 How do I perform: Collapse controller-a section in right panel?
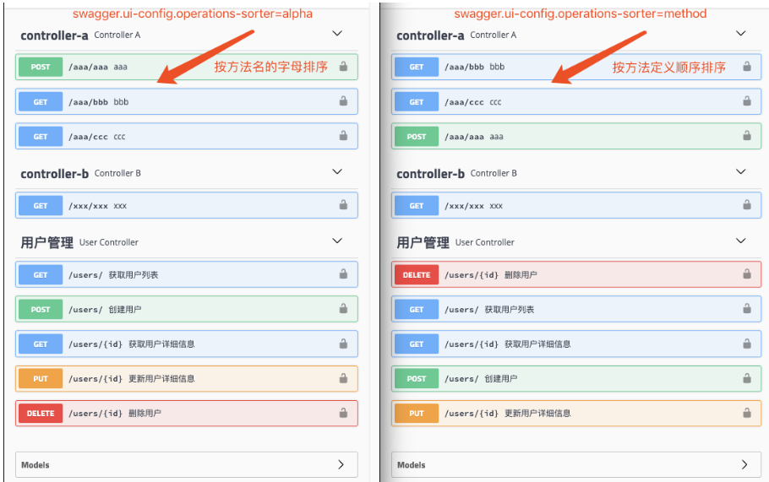[x=741, y=33]
